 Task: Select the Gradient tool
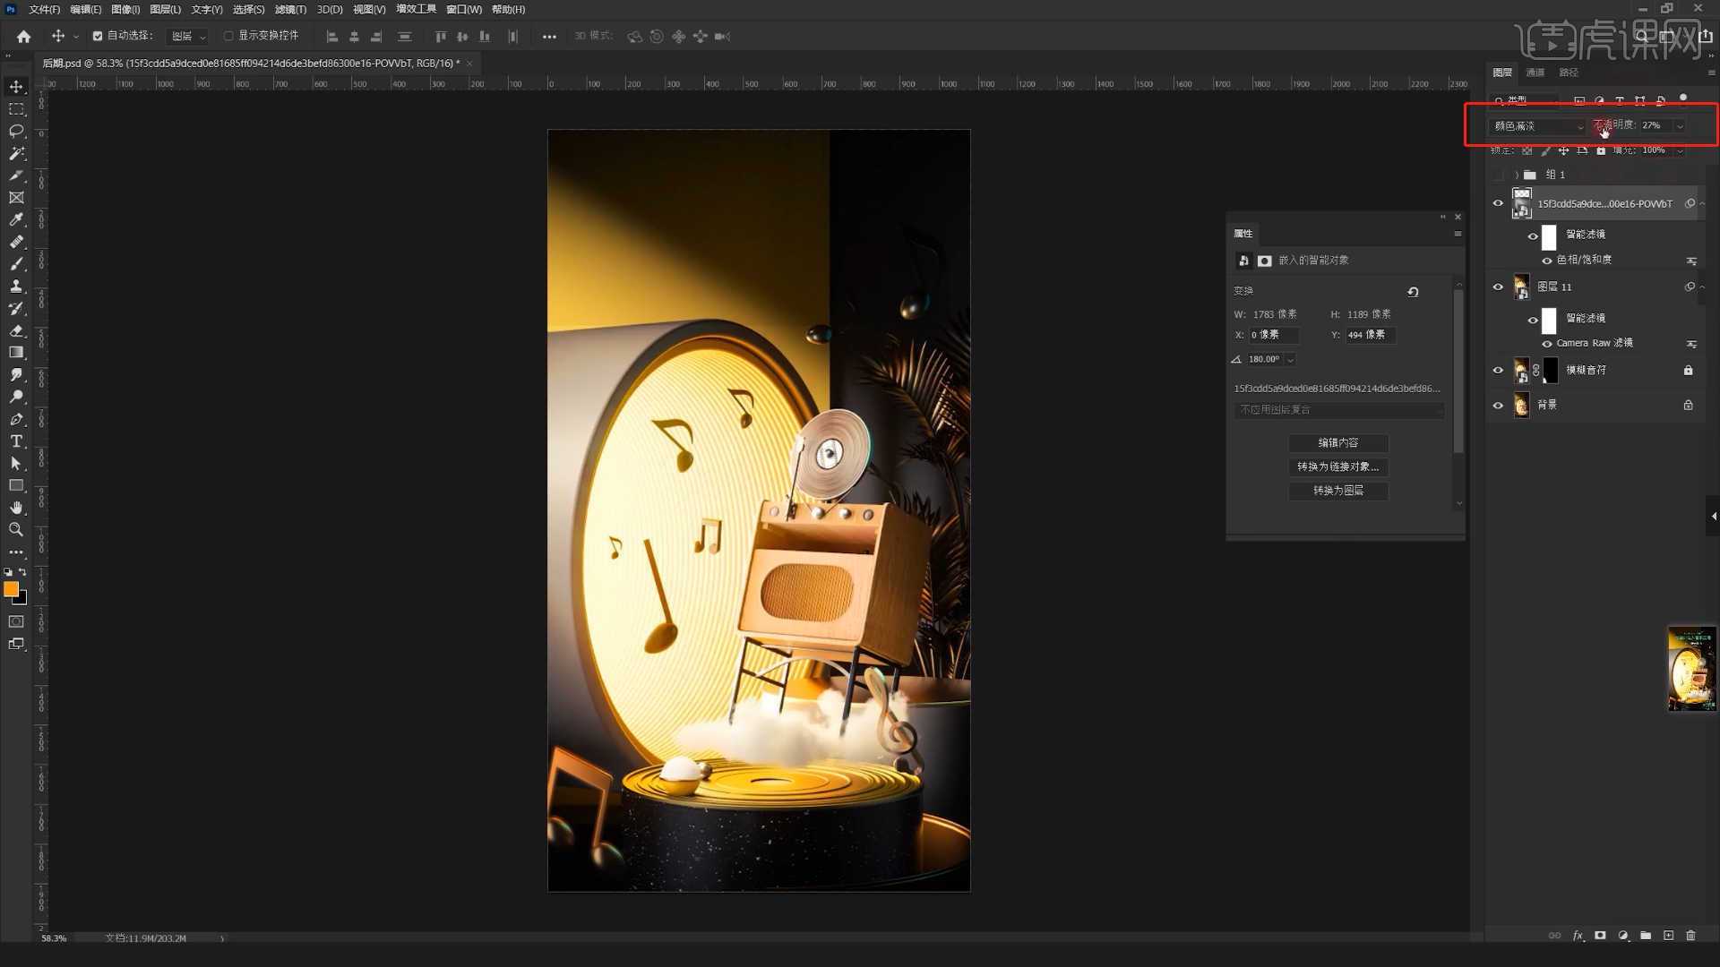click(x=16, y=353)
